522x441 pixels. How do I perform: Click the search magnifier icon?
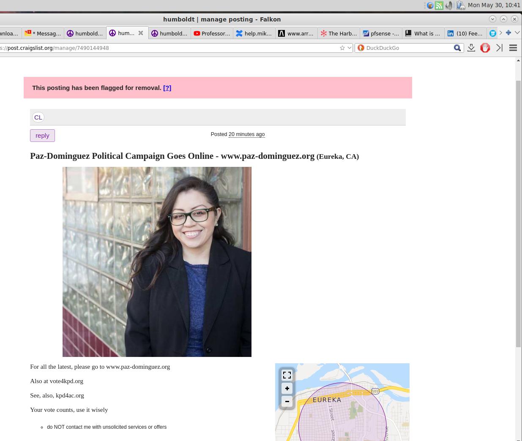(x=457, y=48)
